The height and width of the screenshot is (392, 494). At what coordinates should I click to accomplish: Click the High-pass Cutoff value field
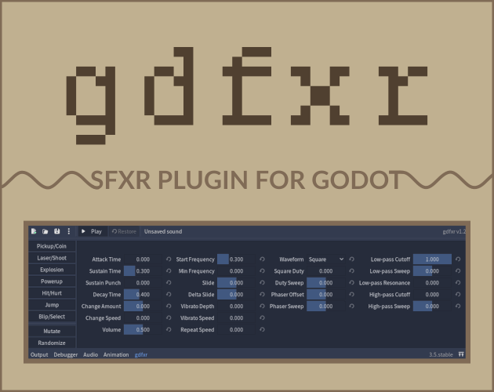[432, 294]
